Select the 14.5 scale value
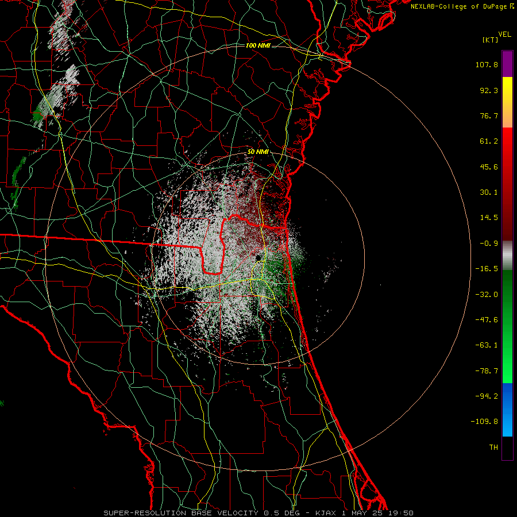The image size is (517, 517). (x=489, y=218)
